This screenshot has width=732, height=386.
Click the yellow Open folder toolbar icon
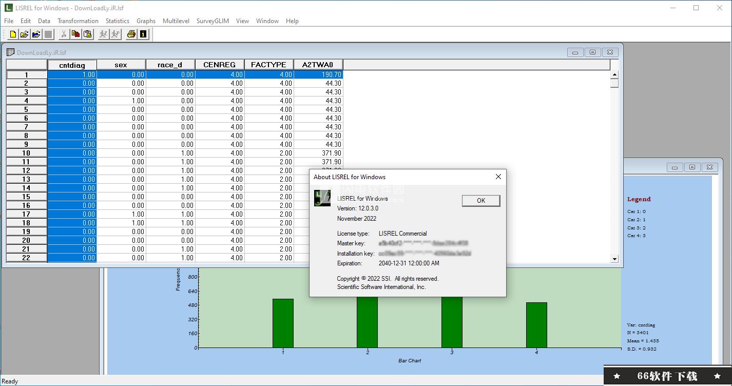pos(24,34)
